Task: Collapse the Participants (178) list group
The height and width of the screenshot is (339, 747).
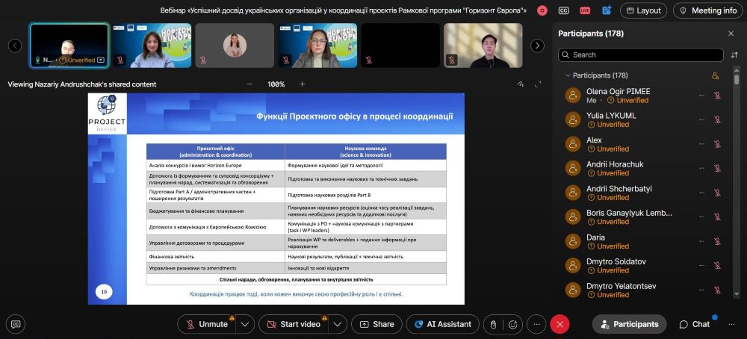Action: click(x=568, y=75)
